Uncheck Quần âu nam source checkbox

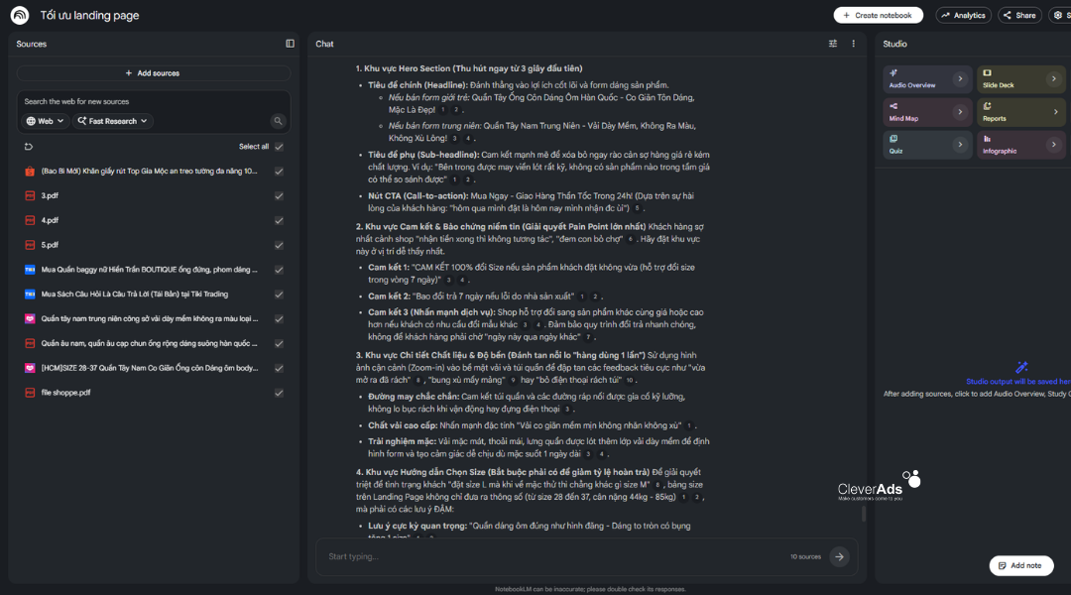(279, 343)
